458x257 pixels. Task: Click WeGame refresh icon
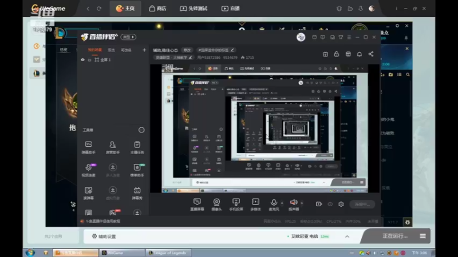99,9
